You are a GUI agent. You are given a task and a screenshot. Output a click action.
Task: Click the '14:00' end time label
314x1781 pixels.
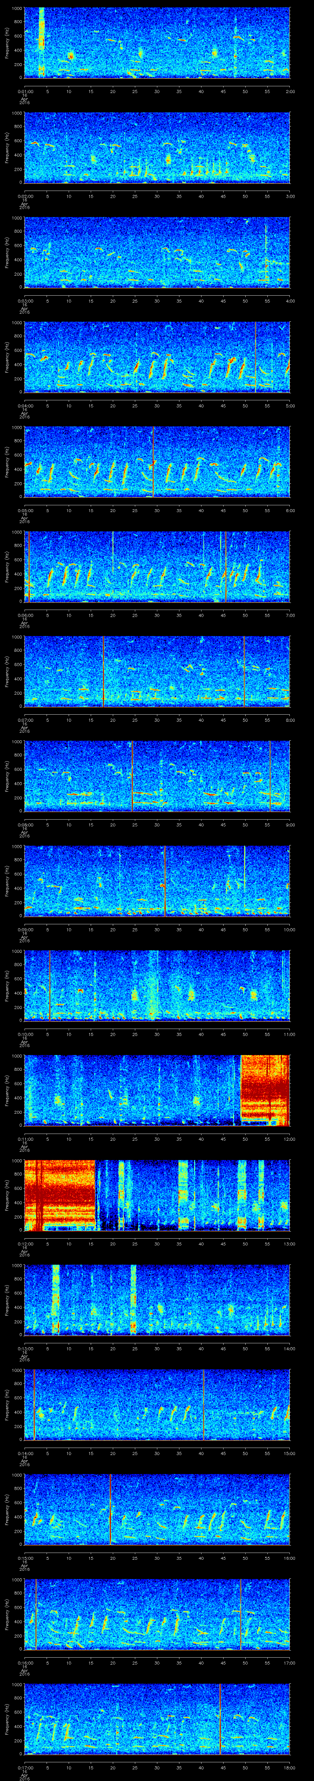pyautogui.click(x=289, y=1348)
